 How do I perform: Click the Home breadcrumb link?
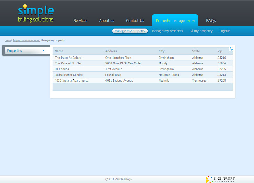pos(8,40)
